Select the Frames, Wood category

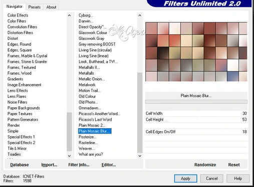[x=20, y=73]
